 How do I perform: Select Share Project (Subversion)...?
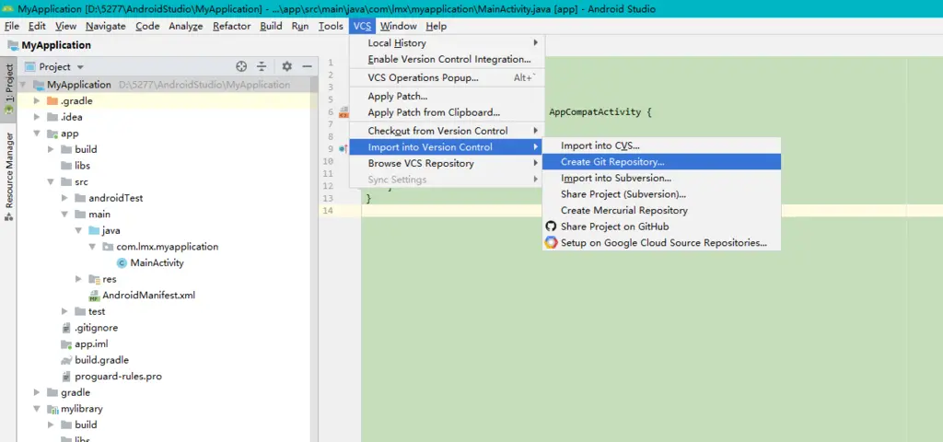coord(661,194)
